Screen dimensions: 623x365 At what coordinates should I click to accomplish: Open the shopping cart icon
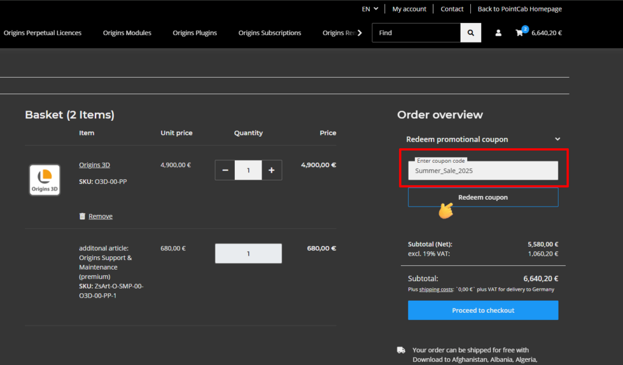(x=519, y=33)
